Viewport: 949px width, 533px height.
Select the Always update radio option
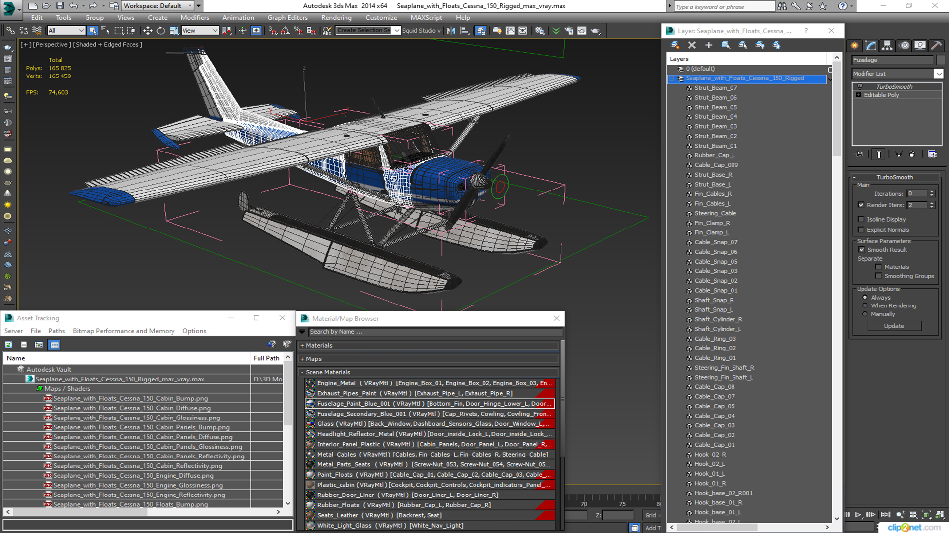[x=864, y=297]
